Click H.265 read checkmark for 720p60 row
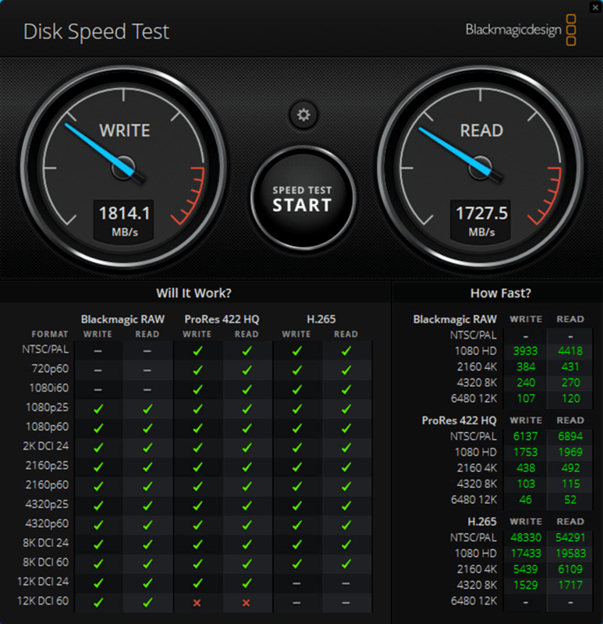This screenshot has height=624, width=603. coord(346,370)
